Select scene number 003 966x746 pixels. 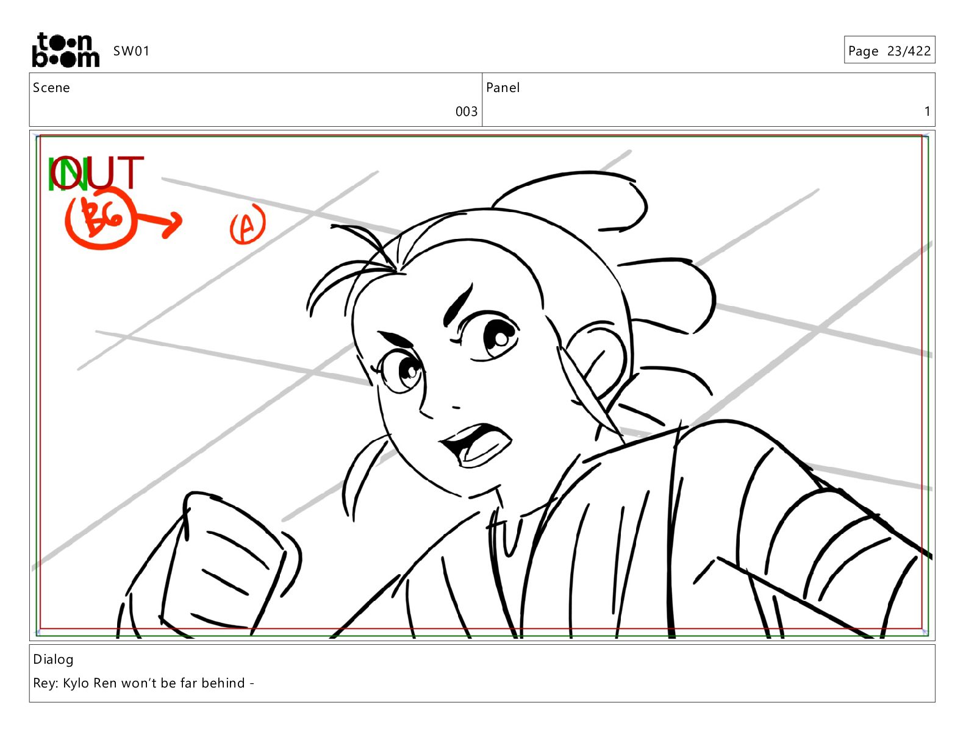coord(467,112)
